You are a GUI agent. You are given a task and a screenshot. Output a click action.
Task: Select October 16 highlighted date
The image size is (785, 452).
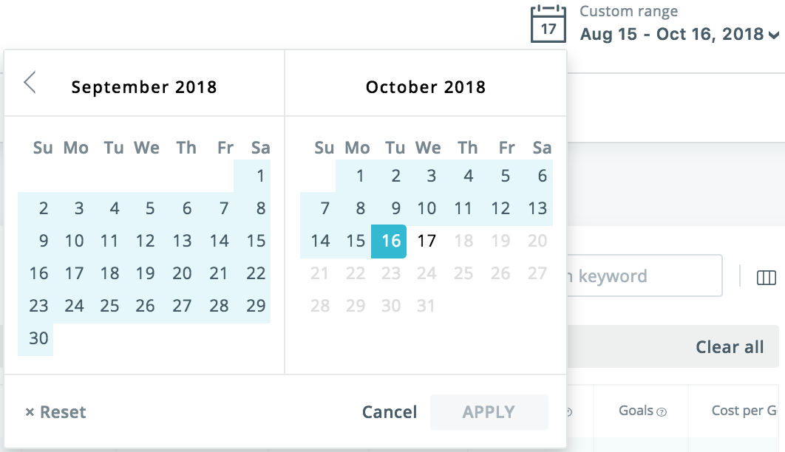click(390, 241)
